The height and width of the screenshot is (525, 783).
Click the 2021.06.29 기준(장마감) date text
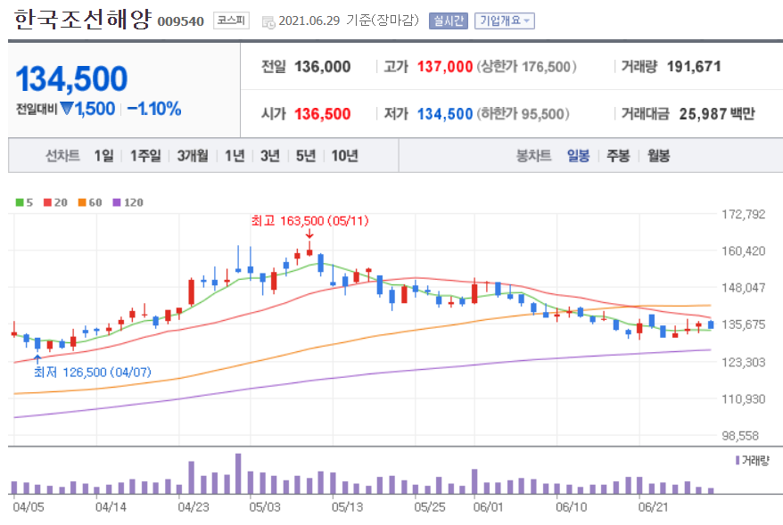coord(349,21)
